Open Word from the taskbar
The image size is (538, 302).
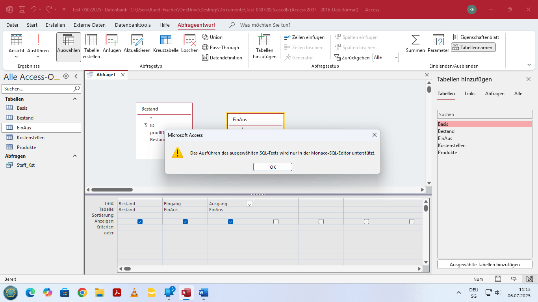click(x=204, y=293)
